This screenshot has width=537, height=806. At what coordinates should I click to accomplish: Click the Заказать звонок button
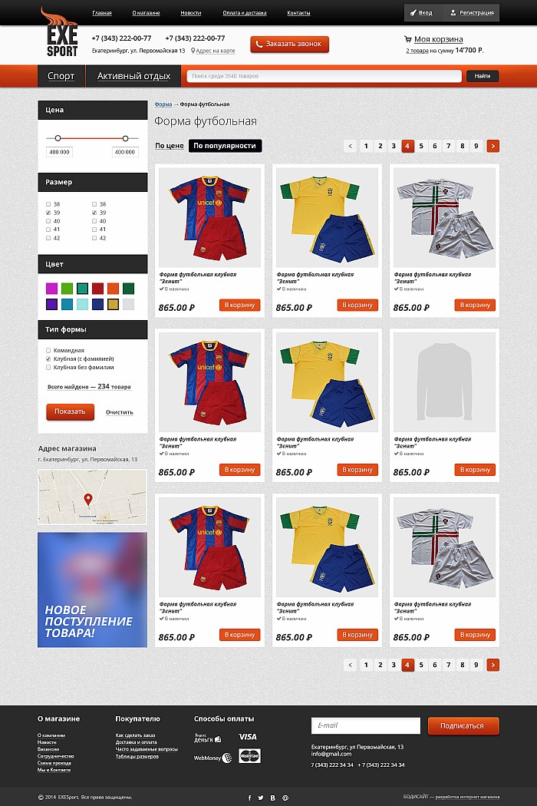[x=290, y=45]
